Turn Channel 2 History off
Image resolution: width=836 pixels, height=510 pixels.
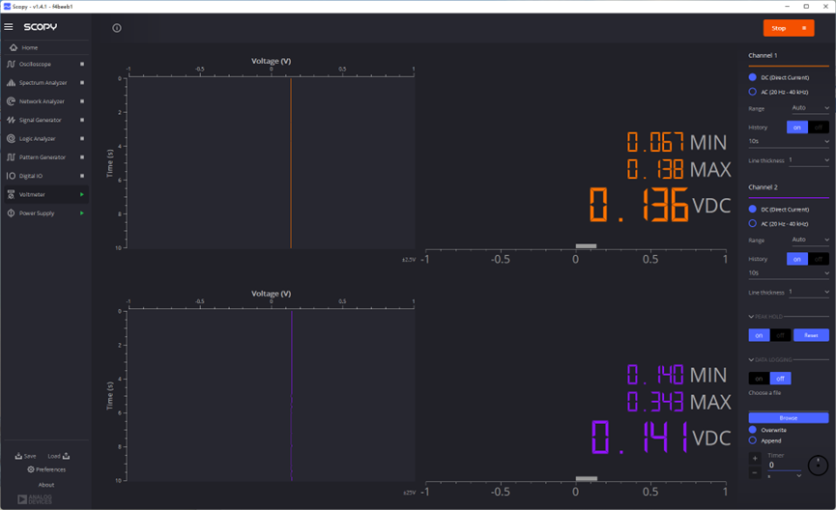pyautogui.click(x=819, y=259)
